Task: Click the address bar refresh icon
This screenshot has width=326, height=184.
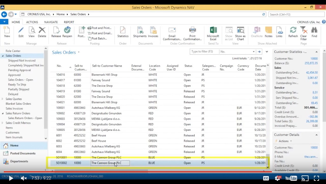Action: pos(264,14)
